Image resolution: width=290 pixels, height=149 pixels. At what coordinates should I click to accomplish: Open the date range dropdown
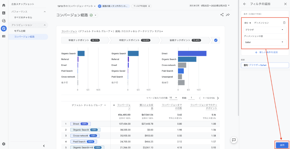[x=215, y=6]
